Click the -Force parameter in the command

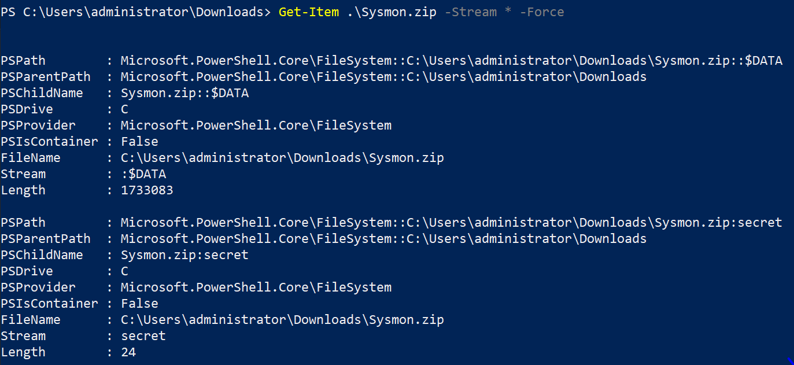[541, 12]
